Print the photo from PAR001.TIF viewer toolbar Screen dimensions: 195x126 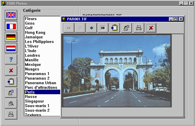tap(139, 28)
